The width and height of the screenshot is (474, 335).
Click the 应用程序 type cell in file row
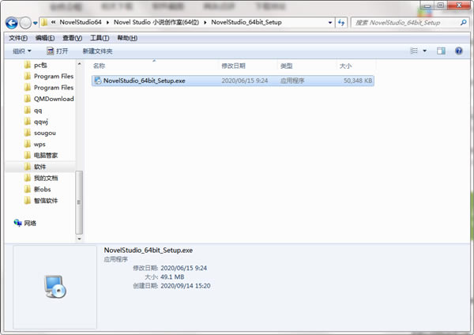pos(292,81)
